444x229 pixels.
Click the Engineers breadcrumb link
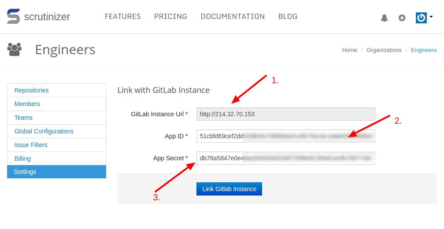pos(424,50)
